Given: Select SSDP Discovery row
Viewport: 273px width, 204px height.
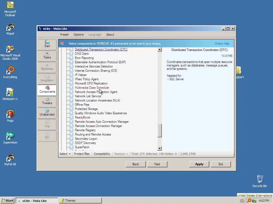Looking at the screenshot, I should pyautogui.click(x=85, y=143).
